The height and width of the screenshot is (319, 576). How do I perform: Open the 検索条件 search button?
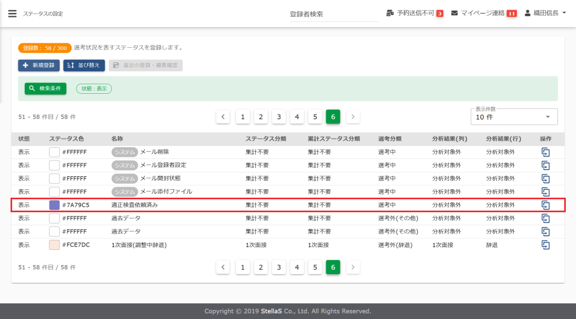[46, 88]
